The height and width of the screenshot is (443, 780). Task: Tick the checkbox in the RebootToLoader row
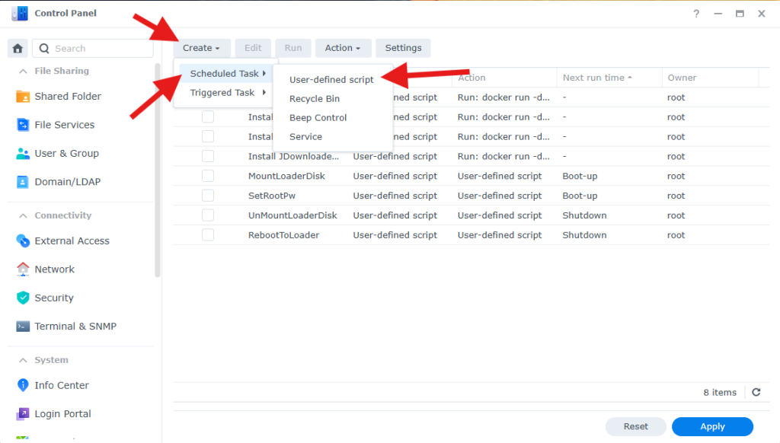[208, 234]
